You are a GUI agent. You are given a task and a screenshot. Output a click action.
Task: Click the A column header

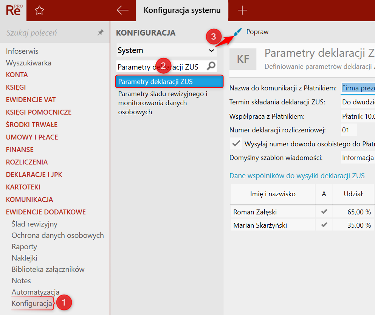coord(324,194)
